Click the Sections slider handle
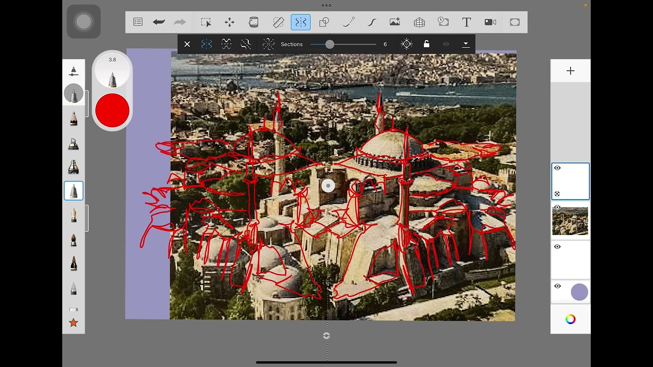 point(330,44)
